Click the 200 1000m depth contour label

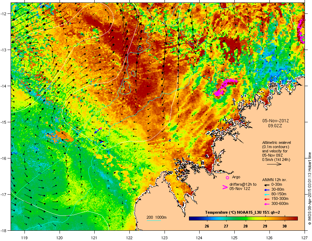tap(156, 217)
